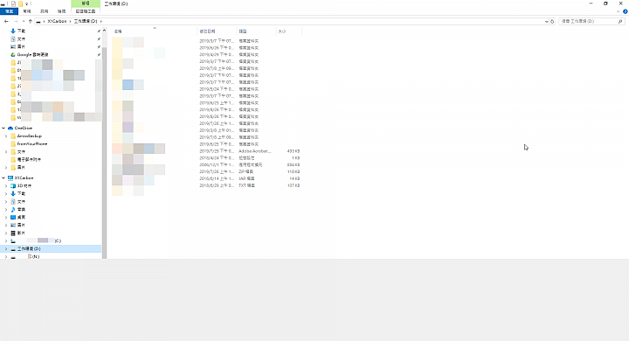Expand the 工作環境 (D:) drive node
This screenshot has height=341, width=629.
point(6,249)
